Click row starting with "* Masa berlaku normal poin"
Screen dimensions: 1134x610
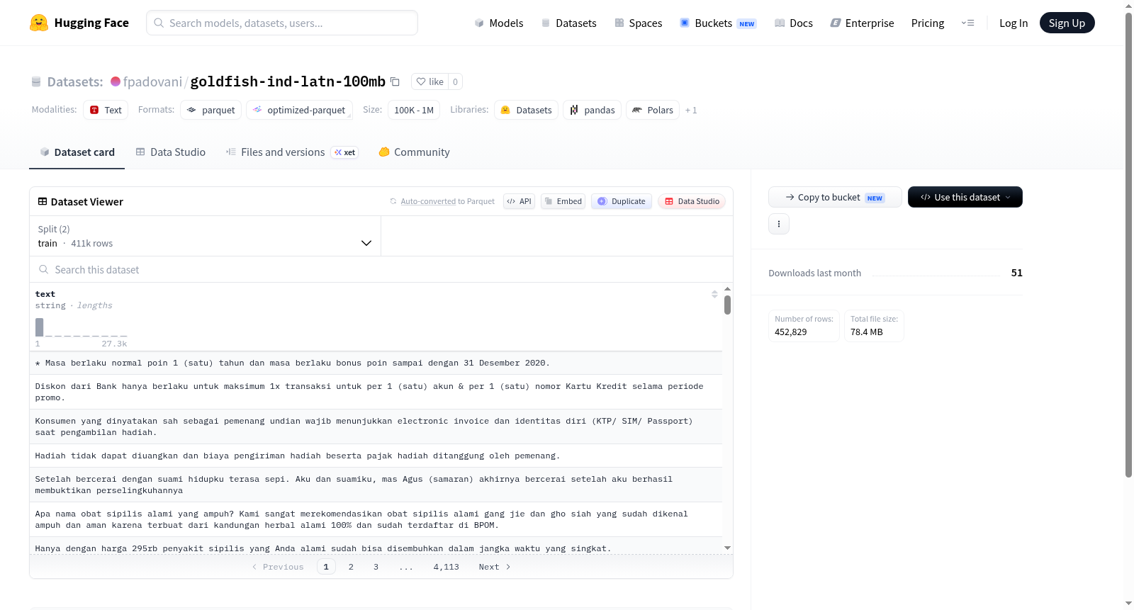(376, 363)
